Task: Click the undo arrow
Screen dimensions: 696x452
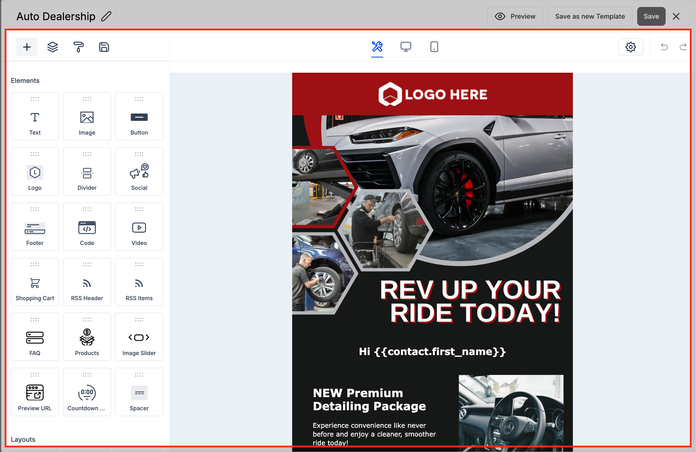Action: click(x=664, y=47)
